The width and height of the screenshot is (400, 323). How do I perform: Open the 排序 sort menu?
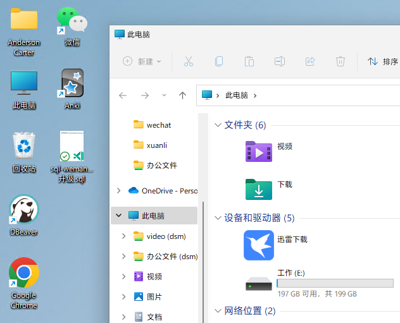click(383, 61)
